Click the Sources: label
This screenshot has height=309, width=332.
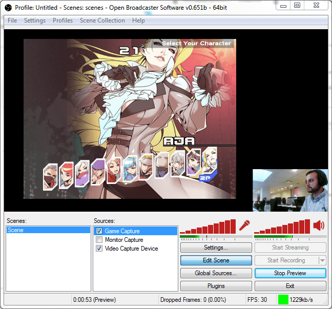point(105,221)
